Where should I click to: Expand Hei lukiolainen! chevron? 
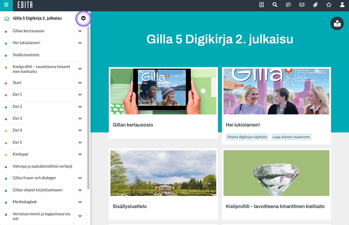(x=80, y=43)
